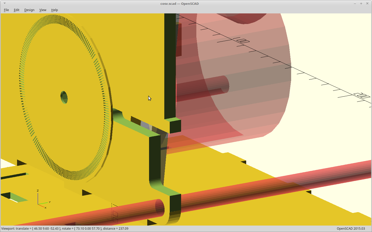Maximize the OpenSCAD window

[361, 4]
